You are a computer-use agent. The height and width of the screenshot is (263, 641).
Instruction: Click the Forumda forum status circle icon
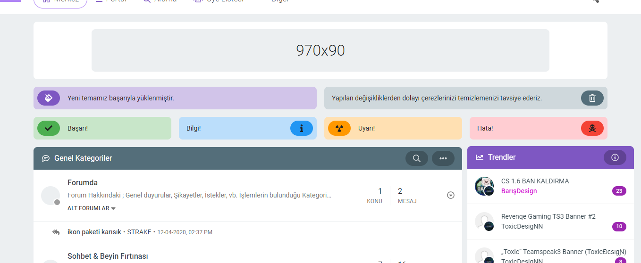[x=51, y=196]
